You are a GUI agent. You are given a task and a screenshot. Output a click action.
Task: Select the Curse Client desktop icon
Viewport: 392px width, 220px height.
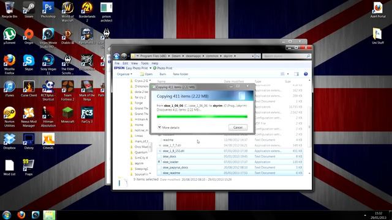[x=29, y=89]
